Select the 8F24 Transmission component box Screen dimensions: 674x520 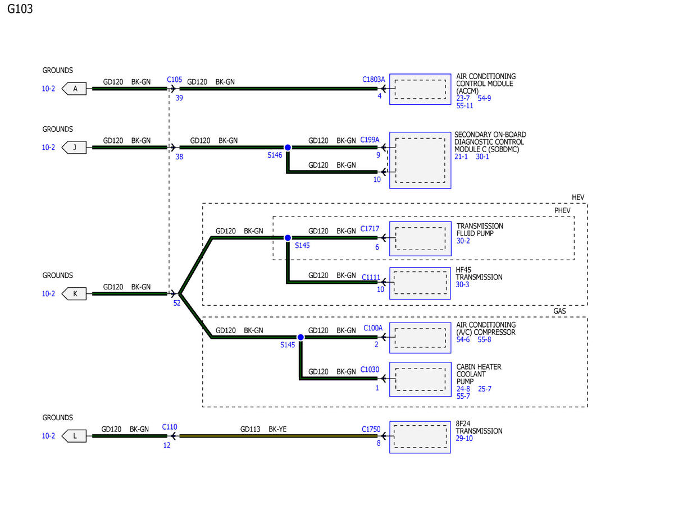click(x=420, y=437)
